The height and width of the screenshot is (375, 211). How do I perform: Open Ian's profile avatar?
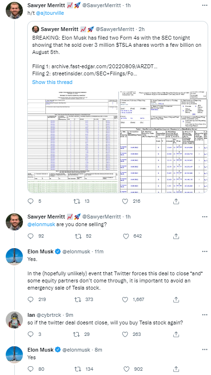click(14, 320)
